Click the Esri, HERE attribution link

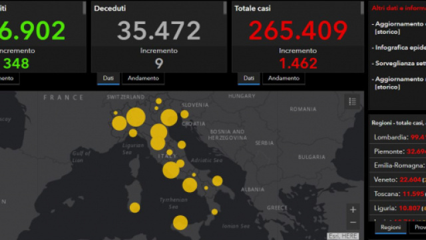click(343, 236)
